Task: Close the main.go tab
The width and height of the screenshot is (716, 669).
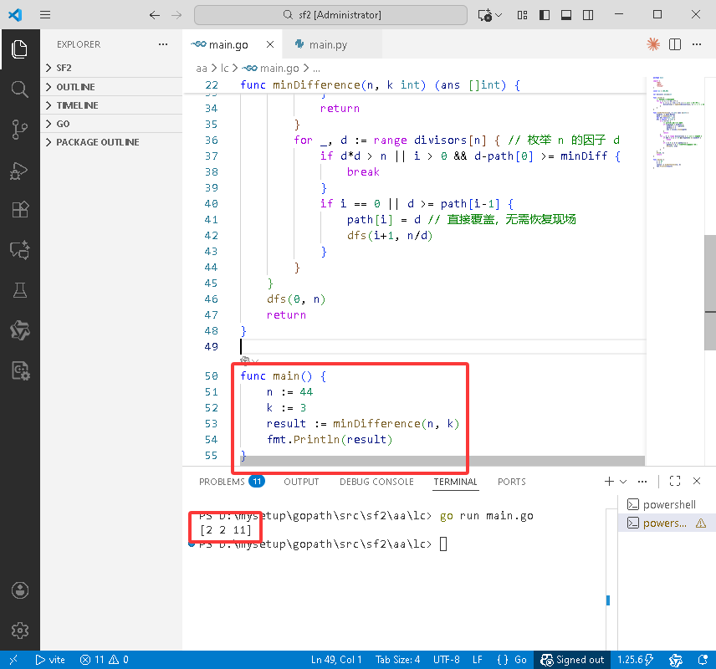Action: (270, 44)
